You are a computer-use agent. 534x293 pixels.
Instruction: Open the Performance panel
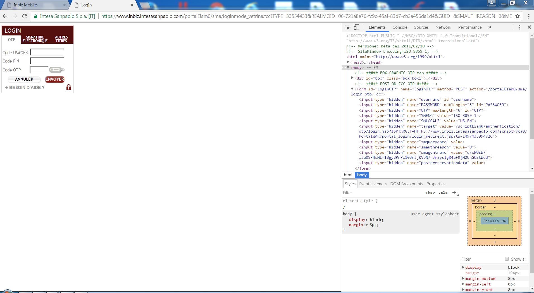click(x=470, y=27)
